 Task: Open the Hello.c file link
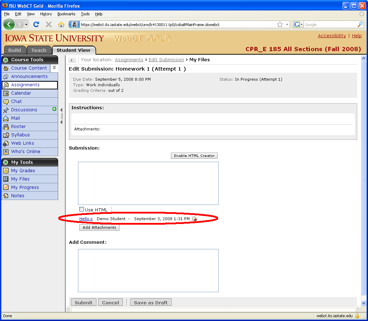86,219
